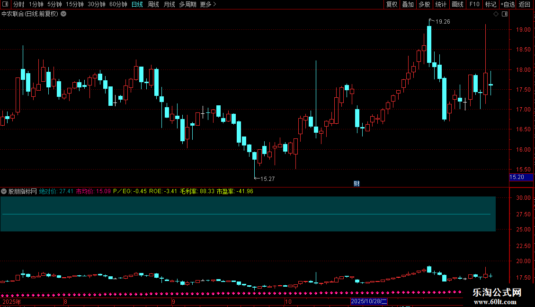Expand the 股朋指标网 indicator dropdown
This screenshot has width=535, height=307.
[x=4, y=191]
